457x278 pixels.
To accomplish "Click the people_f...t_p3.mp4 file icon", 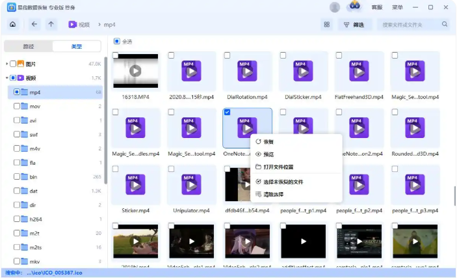I will (x=415, y=184).
